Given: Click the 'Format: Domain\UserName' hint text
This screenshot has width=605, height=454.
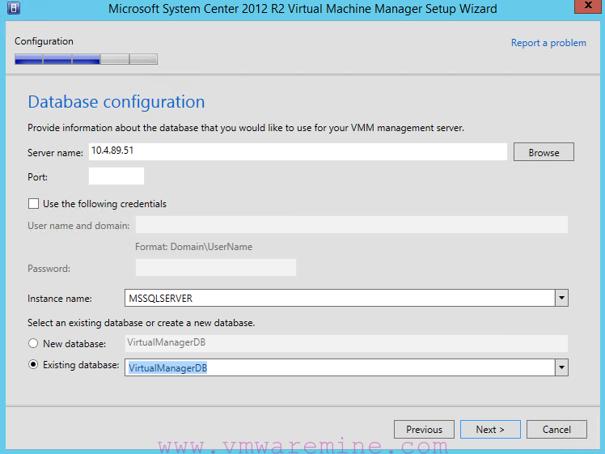Looking at the screenshot, I should tap(193, 247).
